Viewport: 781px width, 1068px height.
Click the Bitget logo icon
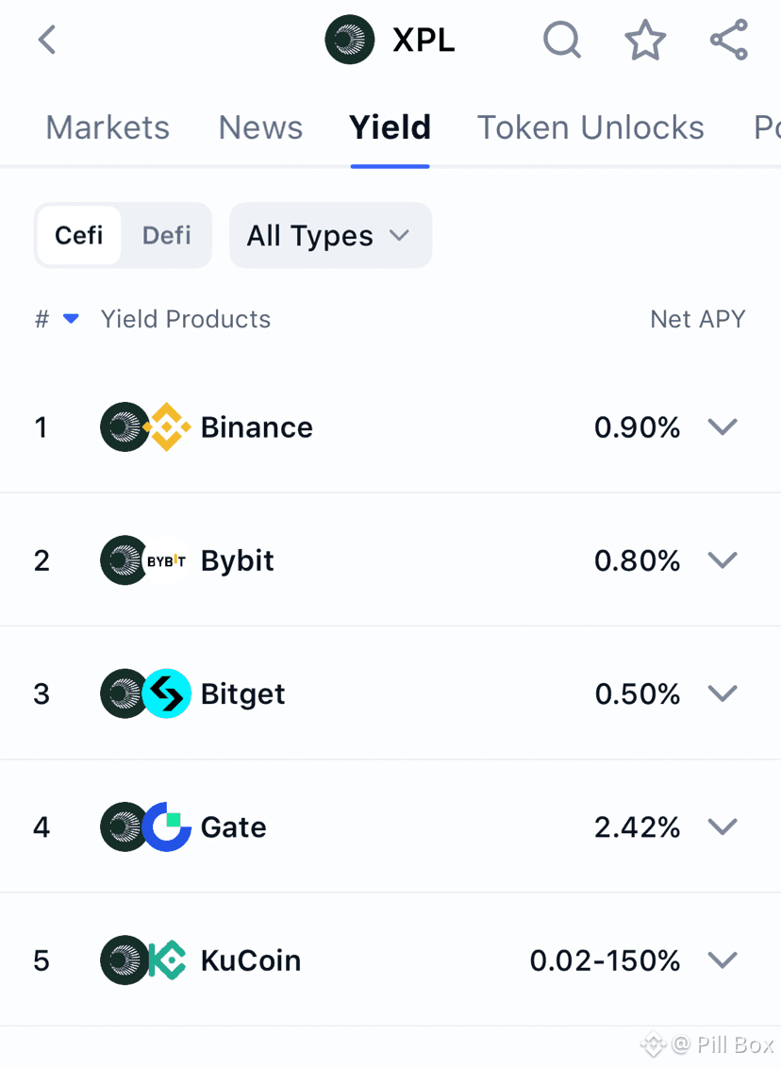[x=167, y=693]
